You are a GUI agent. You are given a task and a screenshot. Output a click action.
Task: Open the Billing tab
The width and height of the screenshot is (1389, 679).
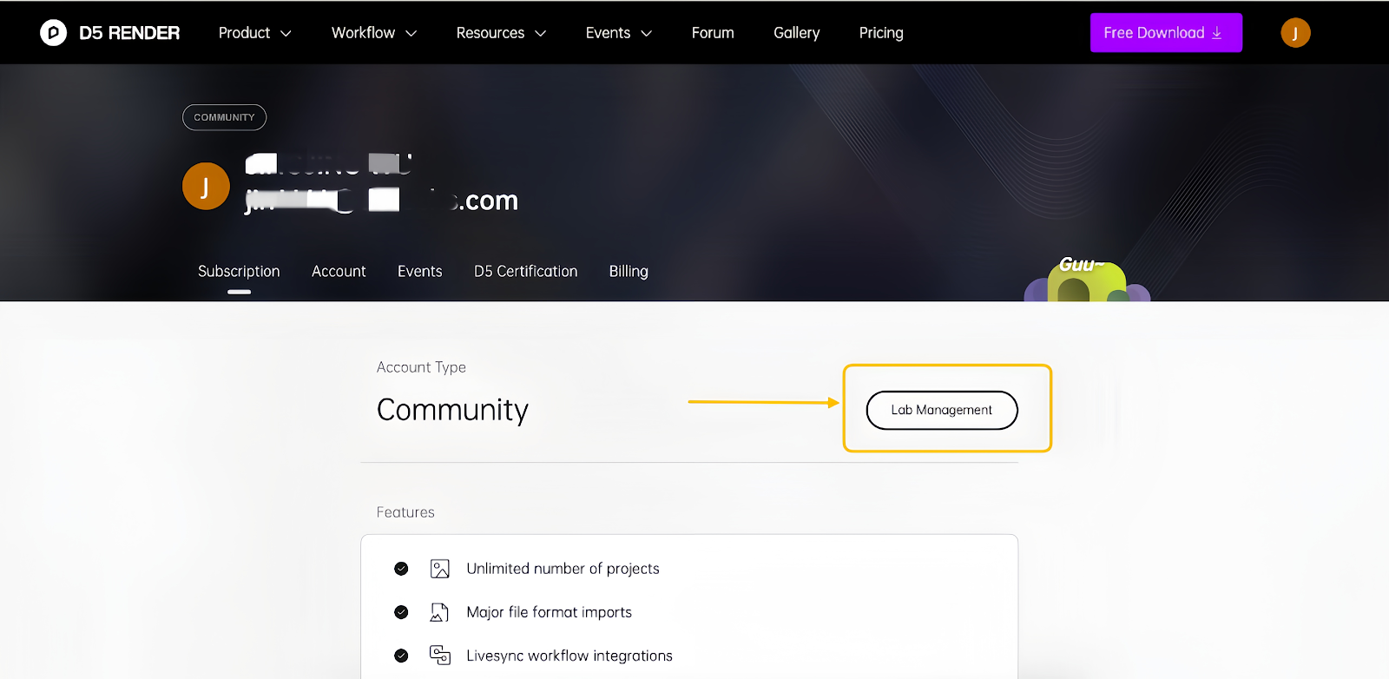point(629,272)
